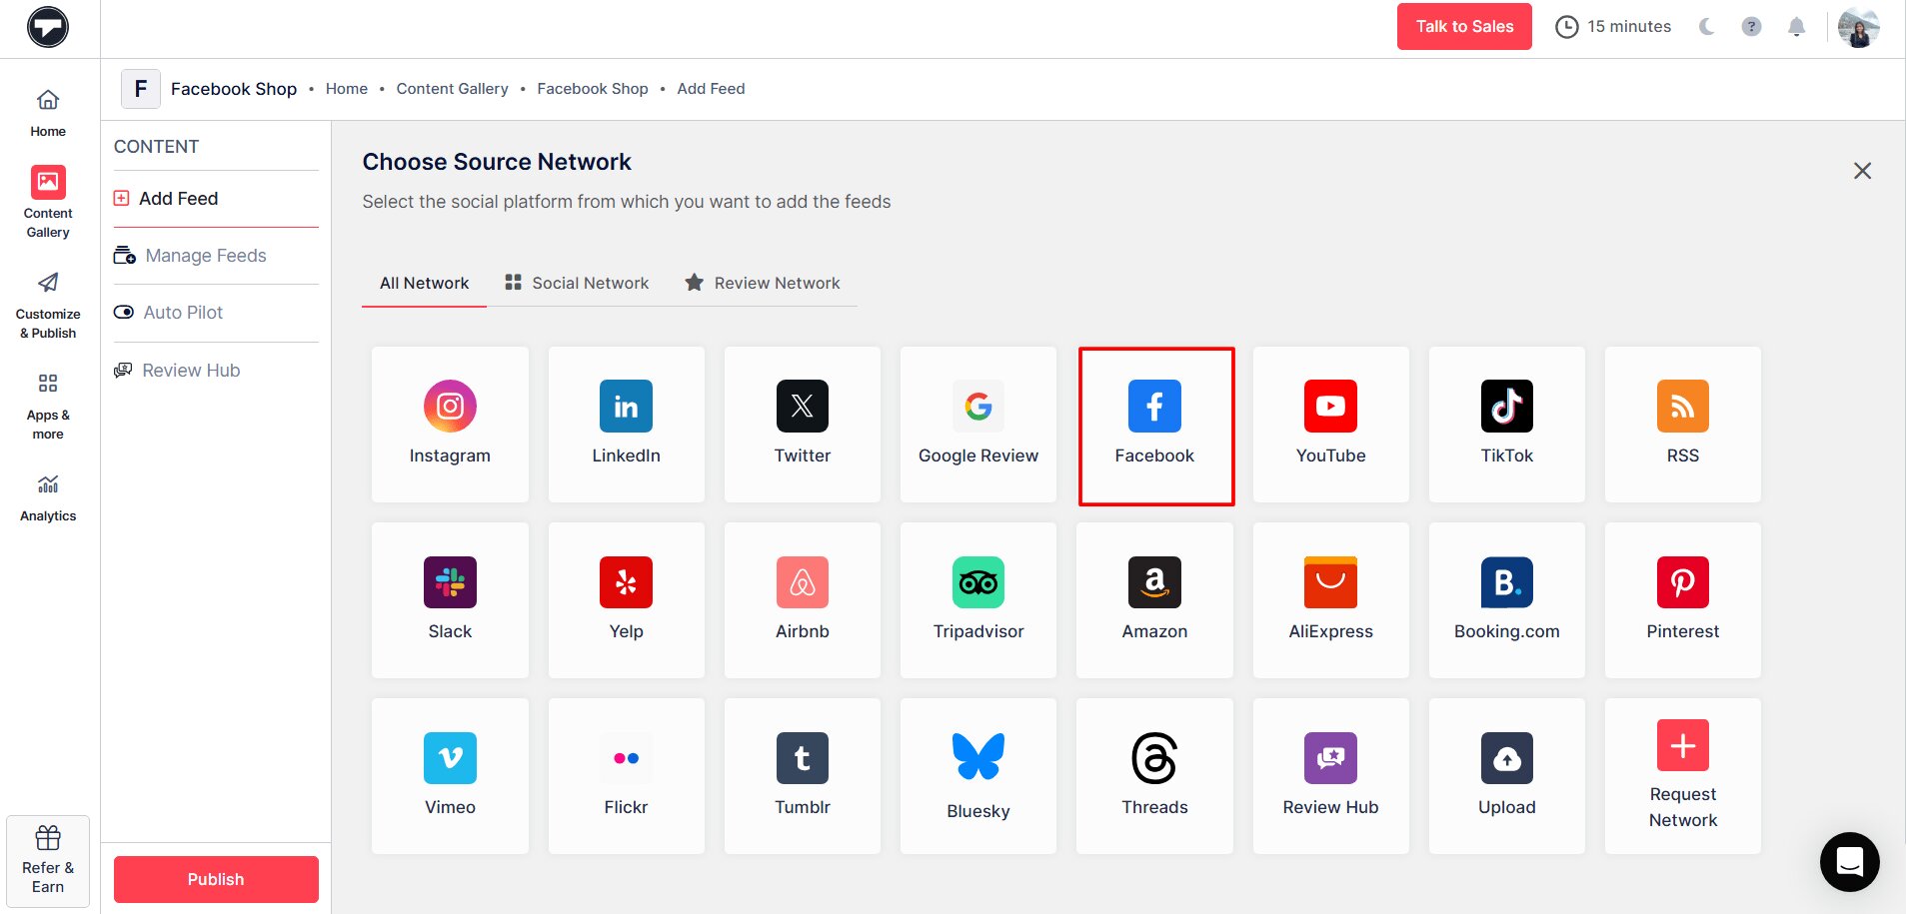Click the notification bell
The height and width of the screenshot is (914, 1906).
point(1796,27)
